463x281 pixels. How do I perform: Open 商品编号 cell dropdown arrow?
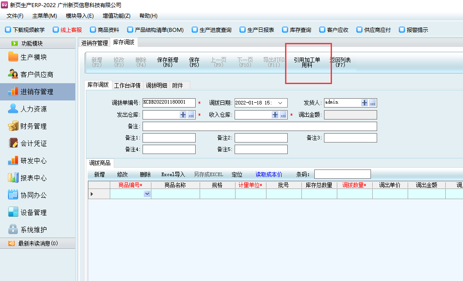click(147, 194)
